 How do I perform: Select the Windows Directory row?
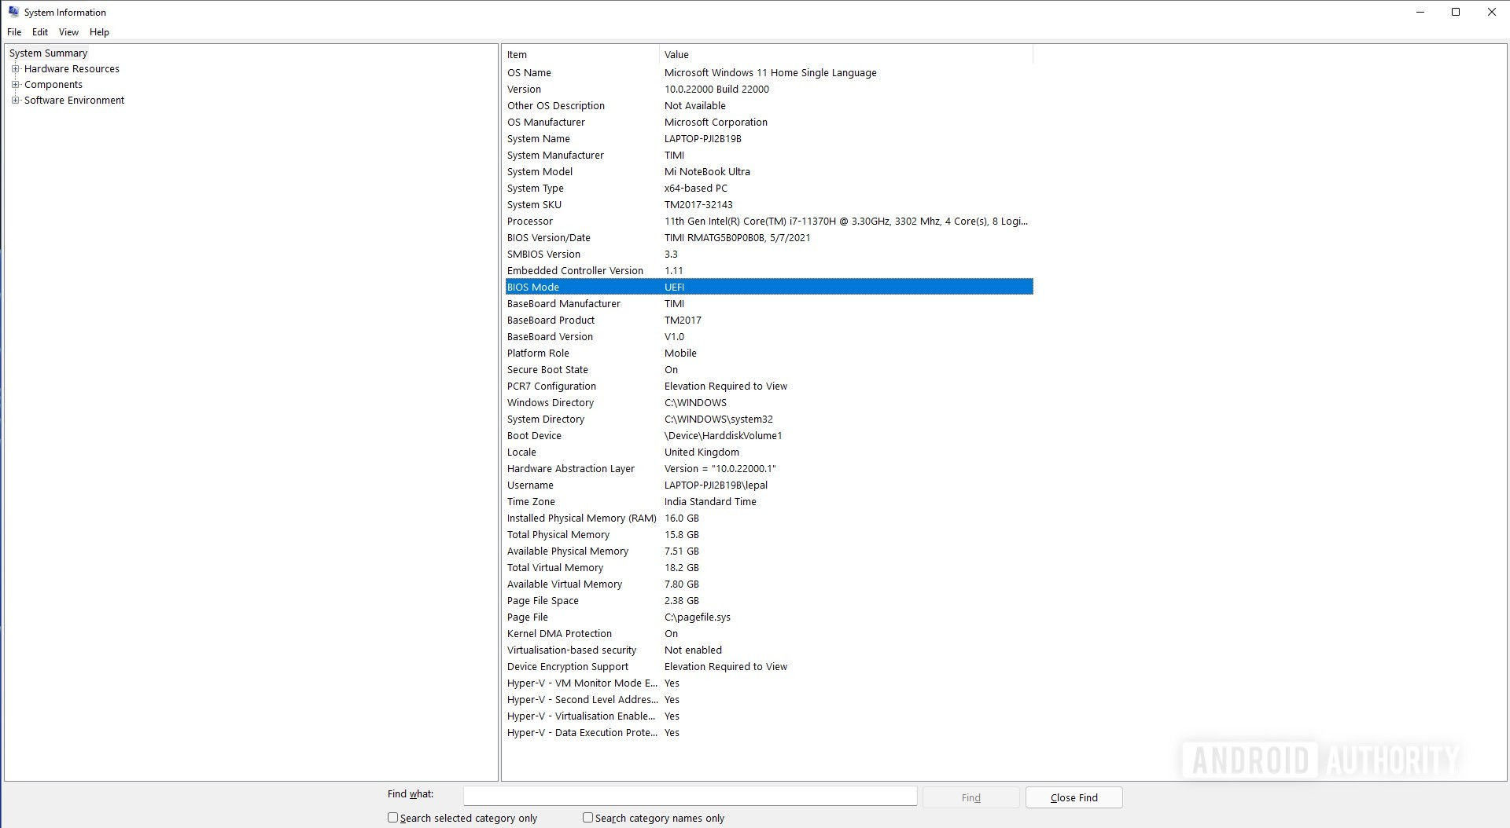click(768, 402)
